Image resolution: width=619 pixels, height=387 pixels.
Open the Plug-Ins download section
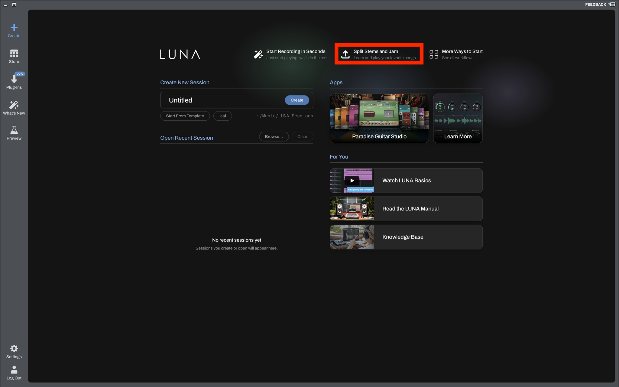point(14,82)
